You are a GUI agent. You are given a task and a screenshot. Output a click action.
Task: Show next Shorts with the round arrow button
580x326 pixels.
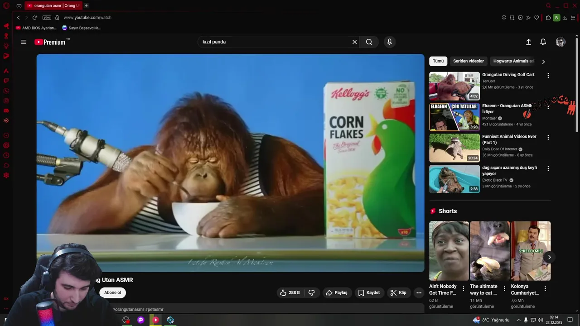pyautogui.click(x=549, y=257)
